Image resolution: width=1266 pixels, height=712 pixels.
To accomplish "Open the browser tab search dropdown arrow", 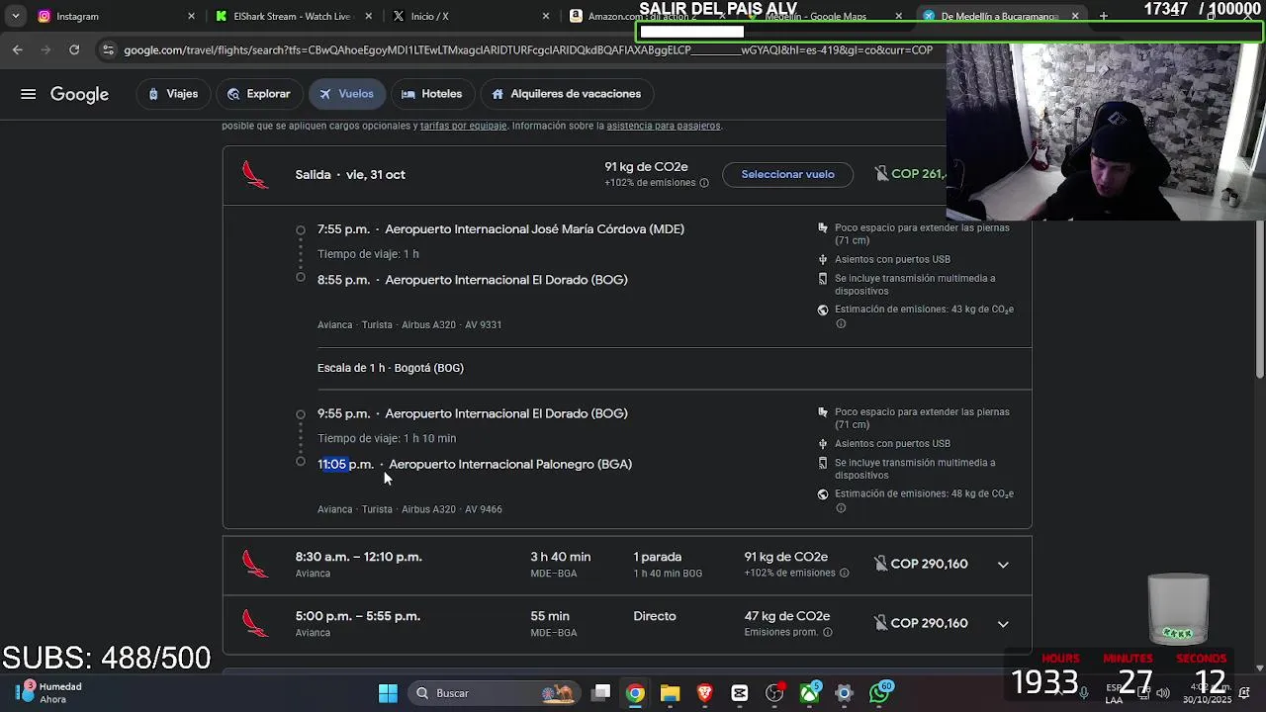I will coord(15,17).
